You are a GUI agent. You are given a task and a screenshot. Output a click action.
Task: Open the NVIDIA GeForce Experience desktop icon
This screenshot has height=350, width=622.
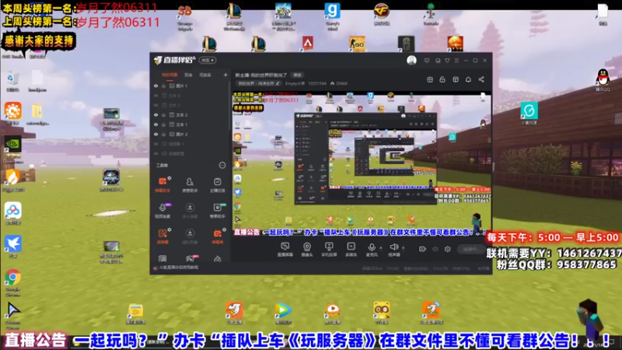pos(12,149)
